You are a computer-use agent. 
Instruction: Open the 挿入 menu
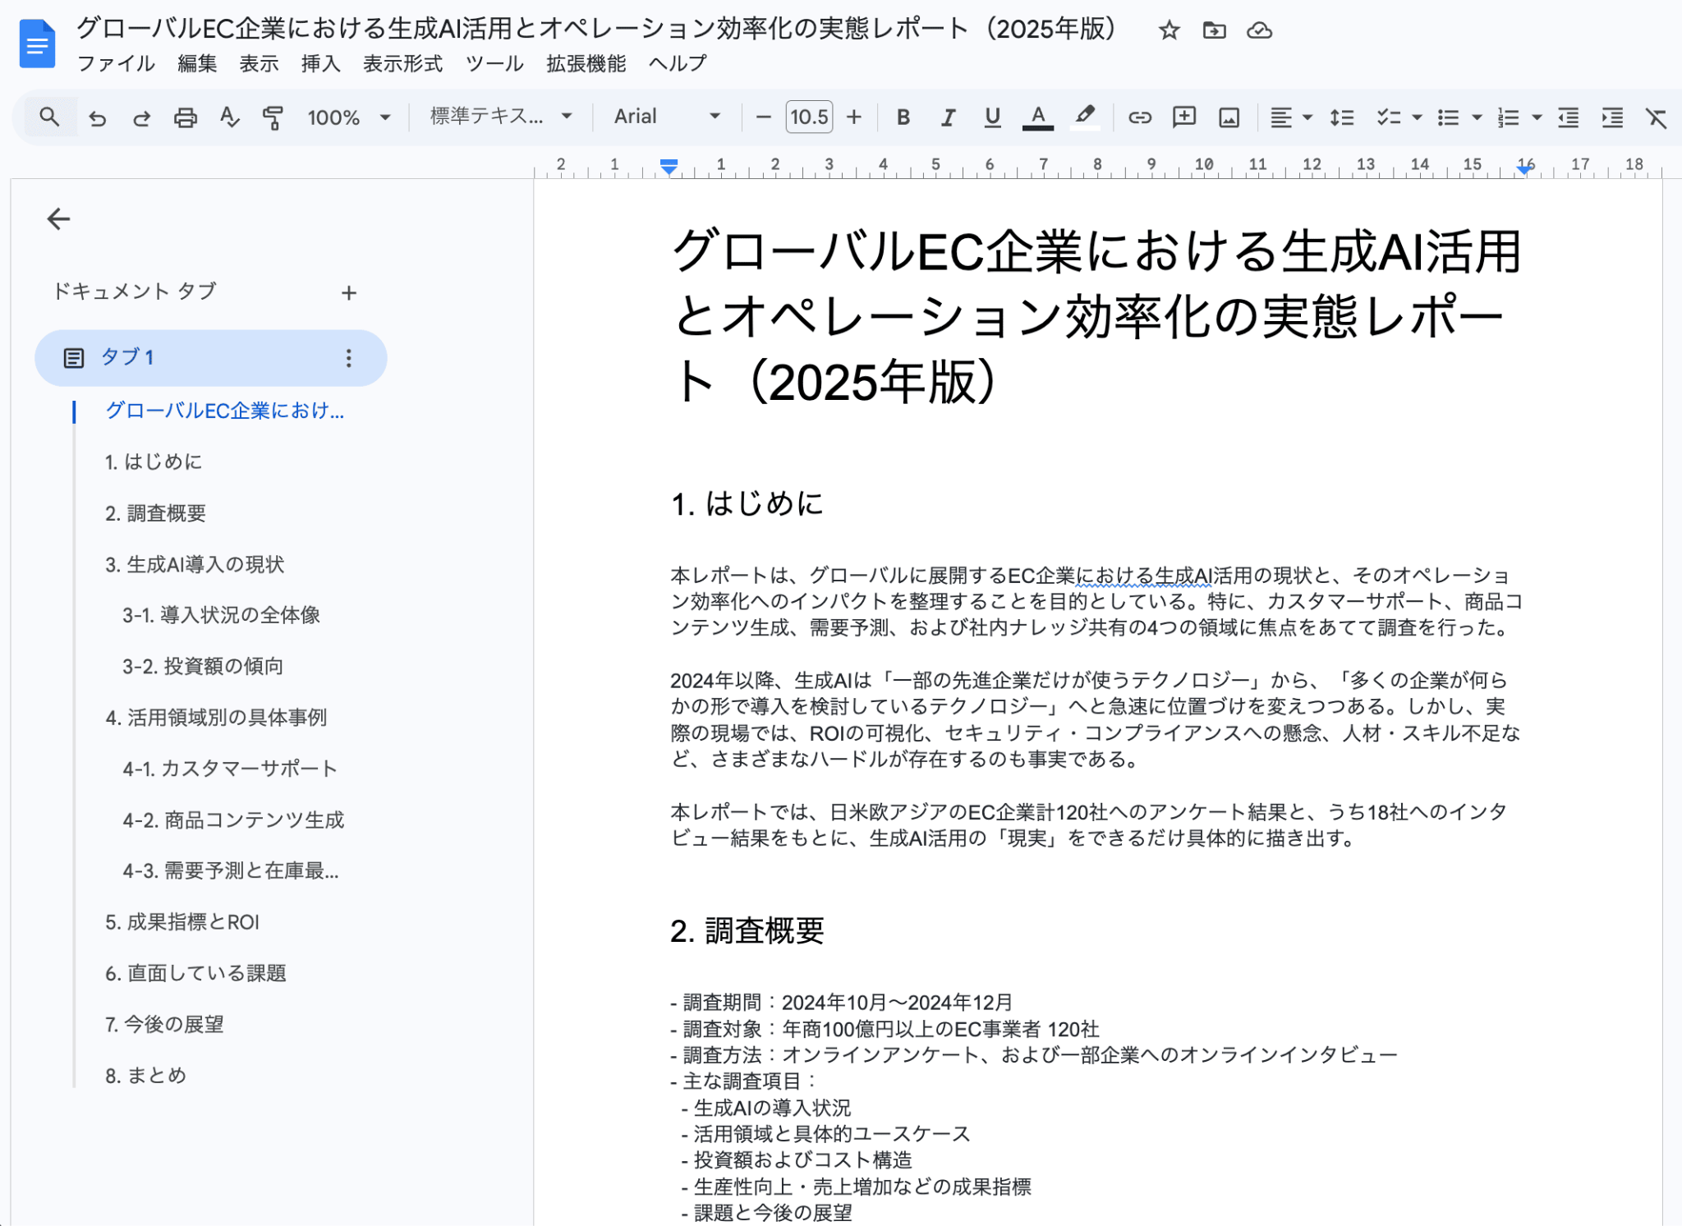[x=320, y=64]
